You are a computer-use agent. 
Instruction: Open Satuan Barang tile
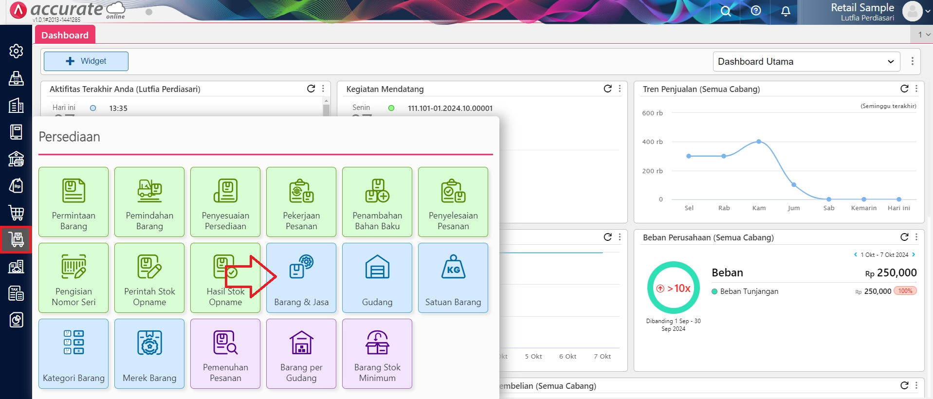pyautogui.click(x=453, y=278)
